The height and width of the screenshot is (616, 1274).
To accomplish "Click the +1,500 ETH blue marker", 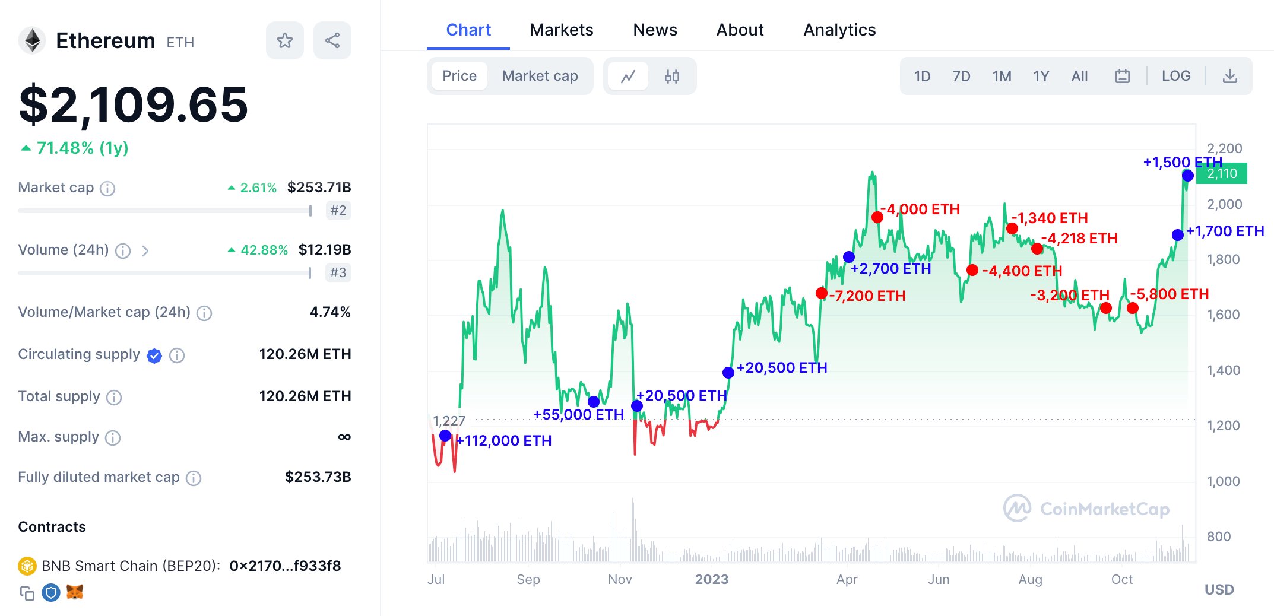I will tap(1188, 176).
